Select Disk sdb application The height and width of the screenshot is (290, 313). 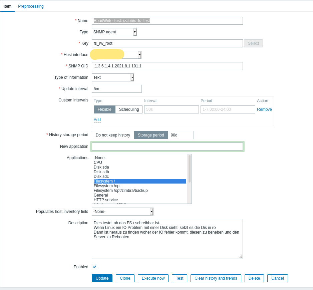coord(140,172)
